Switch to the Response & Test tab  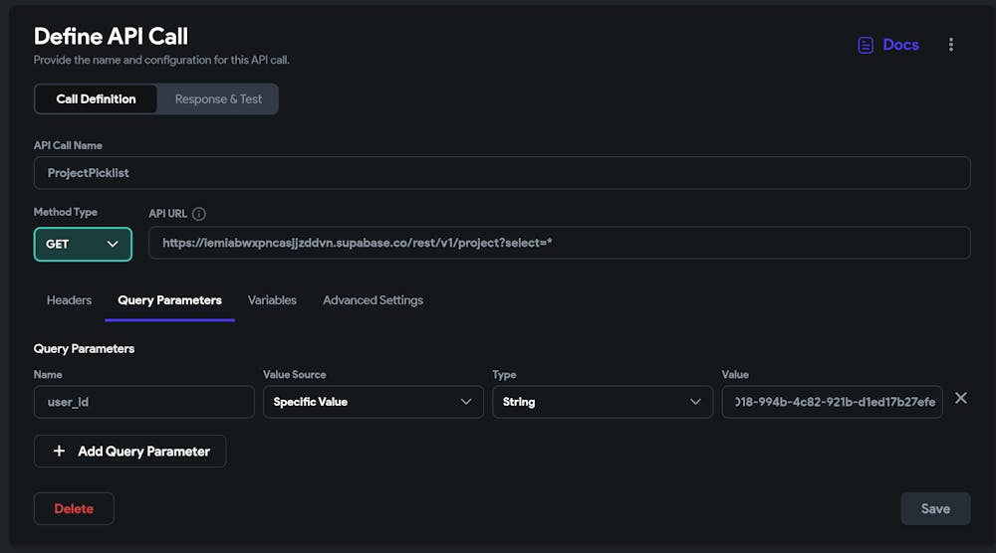[218, 98]
